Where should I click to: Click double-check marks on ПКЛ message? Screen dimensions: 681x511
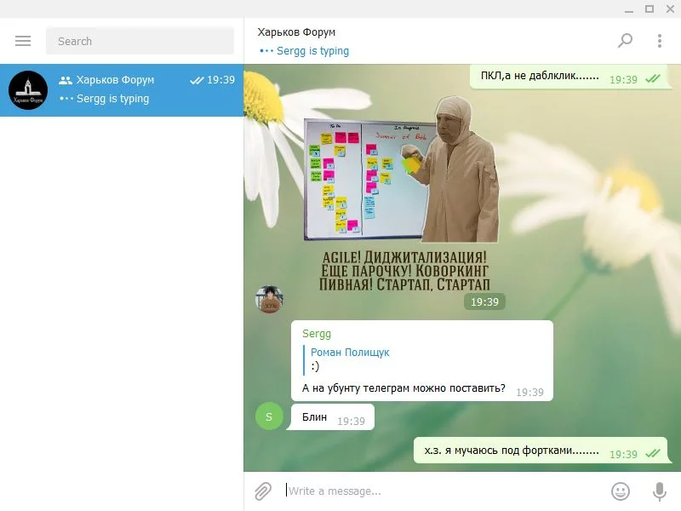[653, 79]
